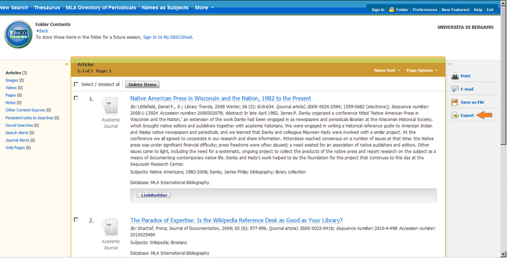Click the EBSCOhost logo icon
Image resolution: width=507 pixels, height=258 pixels.
click(18, 35)
